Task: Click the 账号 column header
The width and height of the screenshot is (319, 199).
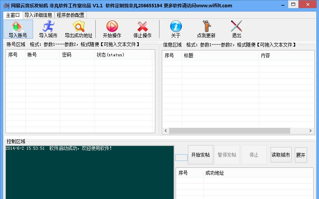Action: tap(43, 55)
